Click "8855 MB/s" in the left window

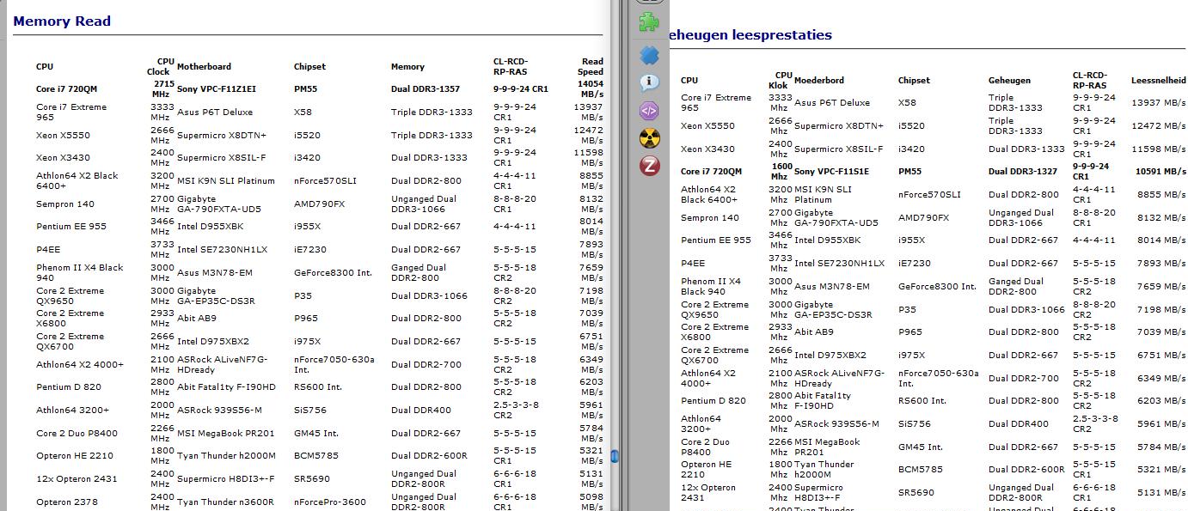pos(591,181)
